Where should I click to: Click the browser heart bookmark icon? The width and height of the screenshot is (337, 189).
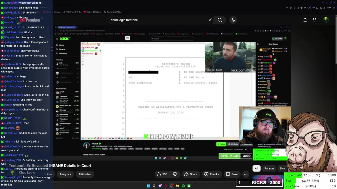pyautogui.click(x=309, y=8)
